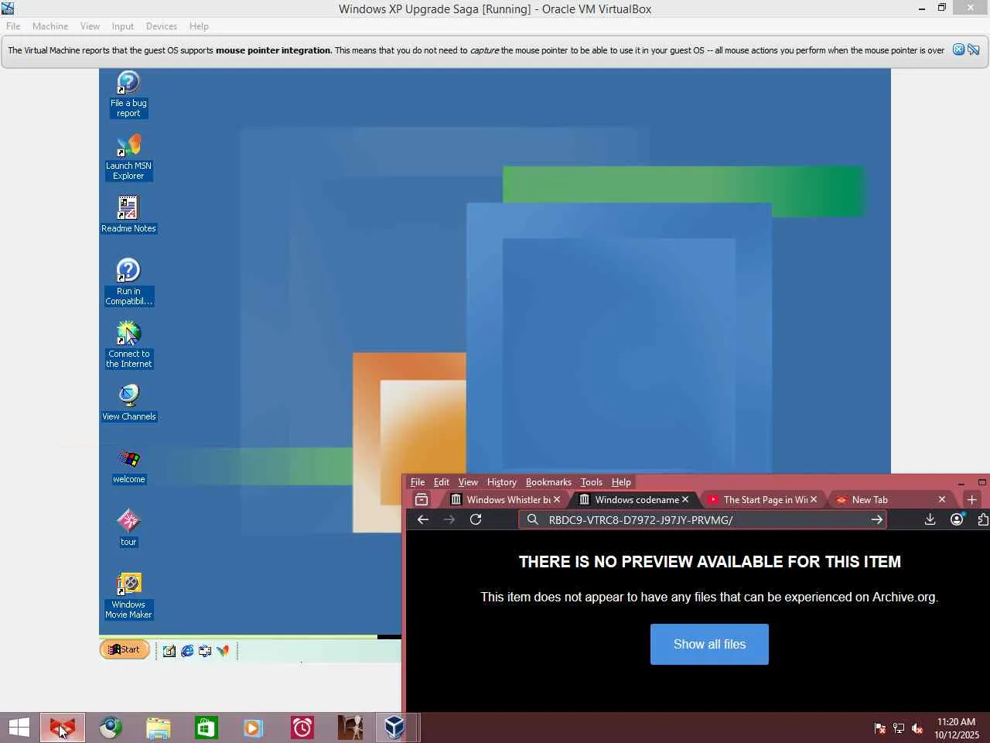Viewport: 990px width, 743px height.
Task: Open the guest Start menu button
Action: coord(124,650)
